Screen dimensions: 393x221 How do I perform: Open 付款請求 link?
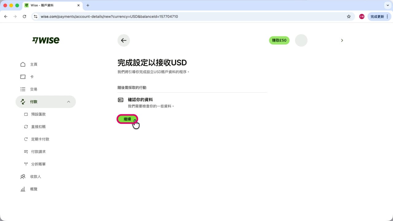coord(38,152)
